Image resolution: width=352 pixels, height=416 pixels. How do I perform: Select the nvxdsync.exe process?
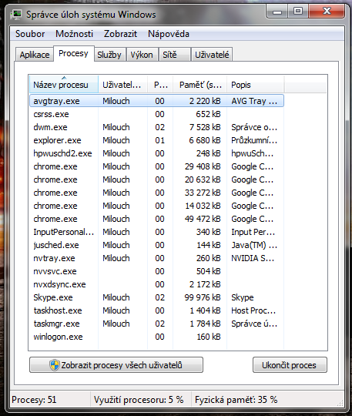point(156,284)
